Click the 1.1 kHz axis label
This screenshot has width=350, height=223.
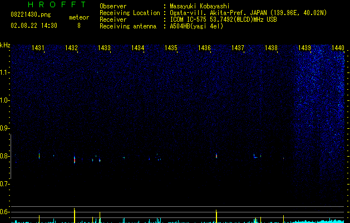4,72
